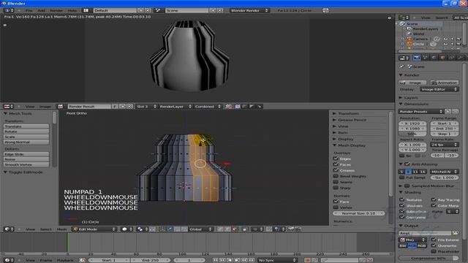The height and width of the screenshot is (263, 468).
Task: Click the render Animation button
Action: click(x=445, y=83)
